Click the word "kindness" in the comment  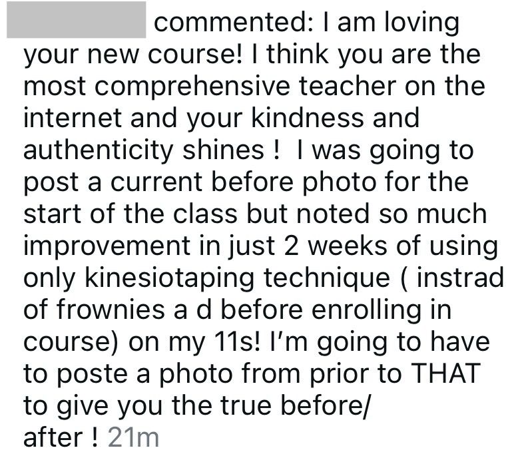click(x=308, y=118)
